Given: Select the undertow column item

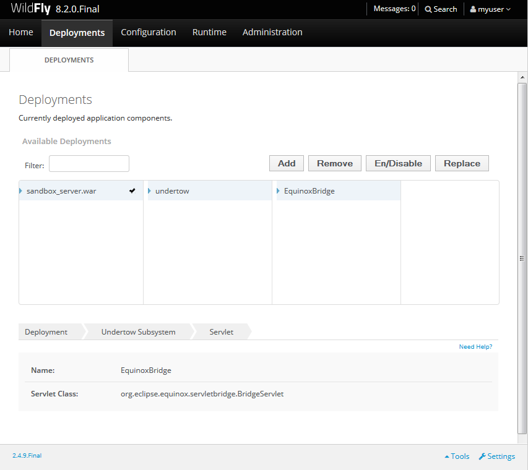Looking at the screenshot, I should pos(210,190).
